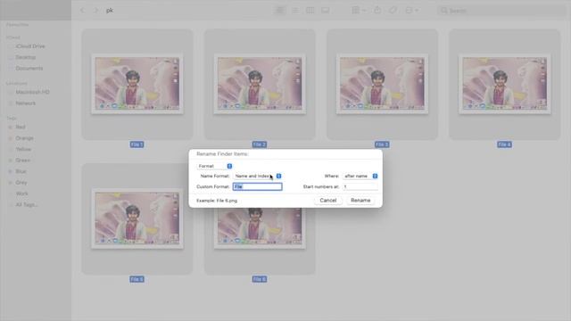This screenshot has width=571, height=321.
Task: Select the Red tag
Action: point(21,127)
